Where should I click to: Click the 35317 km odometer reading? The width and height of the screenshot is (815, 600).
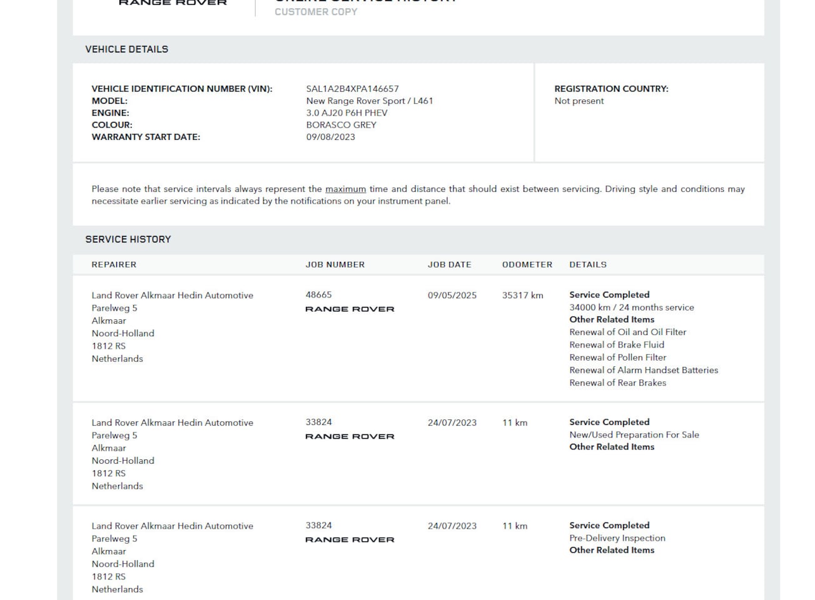[x=522, y=295]
